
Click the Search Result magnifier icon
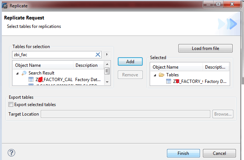click(x=24, y=73)
